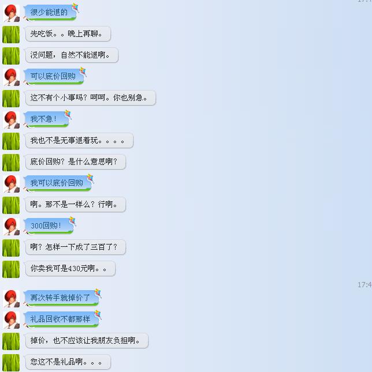
Task: Select the 我也不是无事退着玩 message bubble
Action: tap(79, 141)
